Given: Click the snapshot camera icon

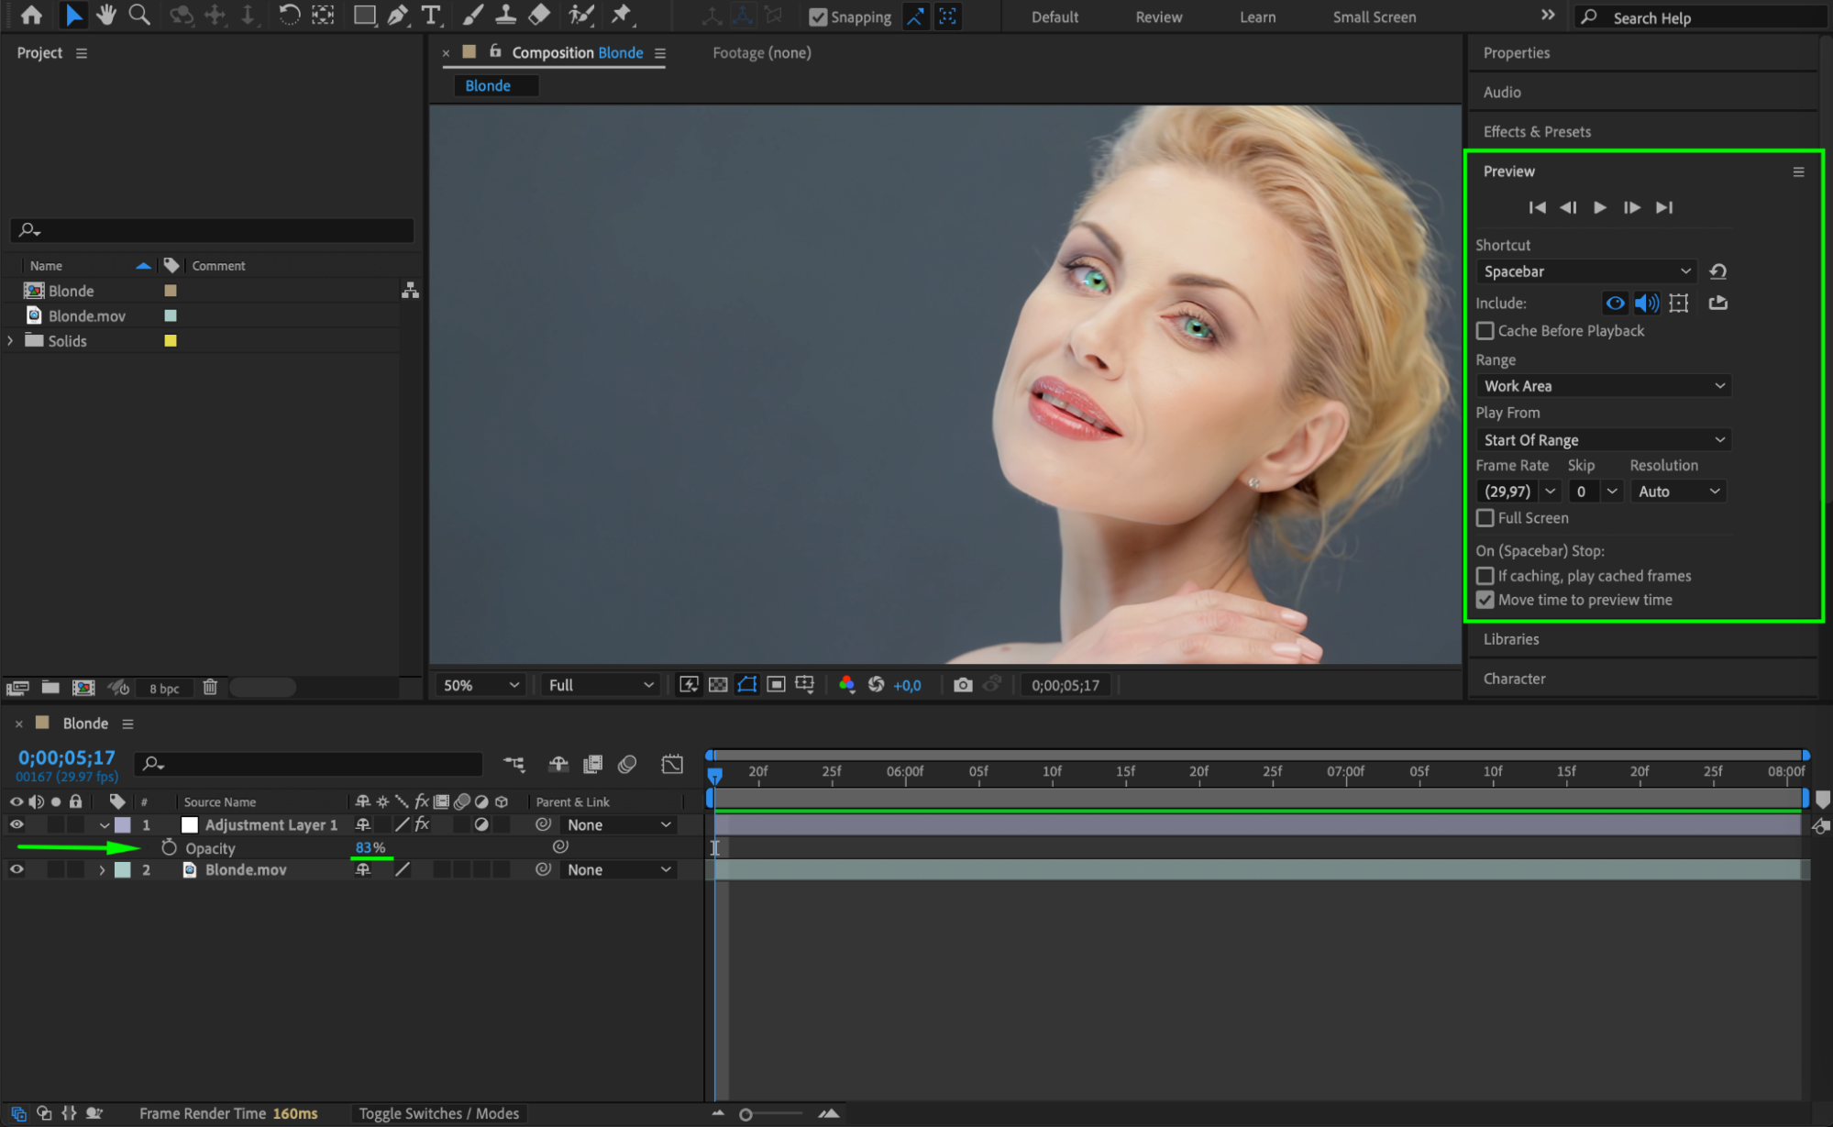Looking at the screenshot, I should click(x=962, y=685).
